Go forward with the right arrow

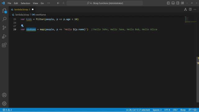pos(63,3)
